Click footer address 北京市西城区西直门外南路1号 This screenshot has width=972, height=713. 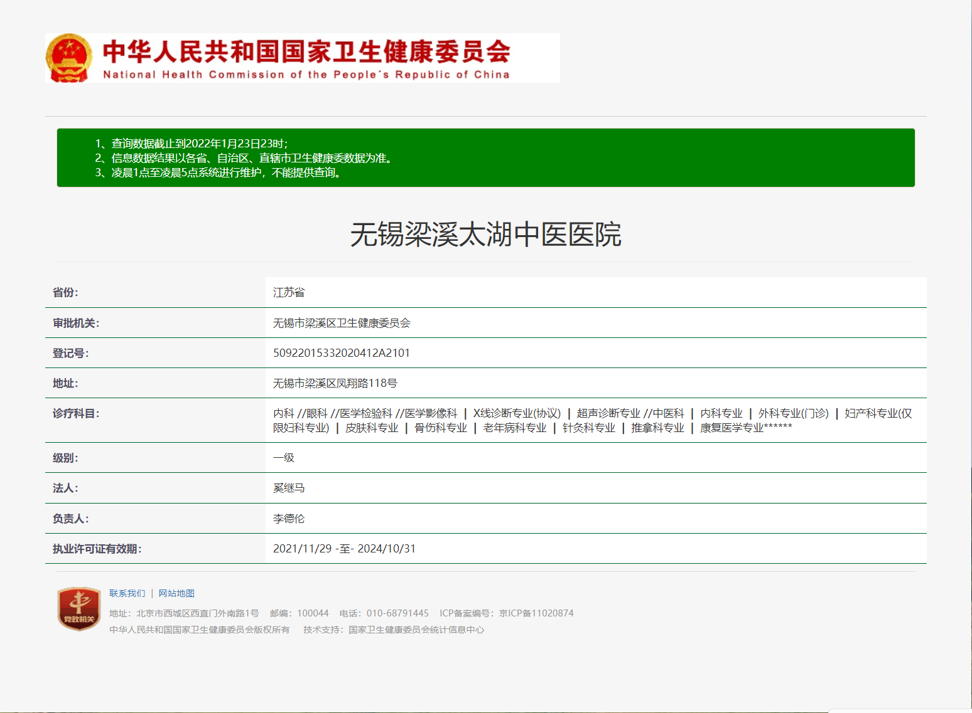click(198, 613)
